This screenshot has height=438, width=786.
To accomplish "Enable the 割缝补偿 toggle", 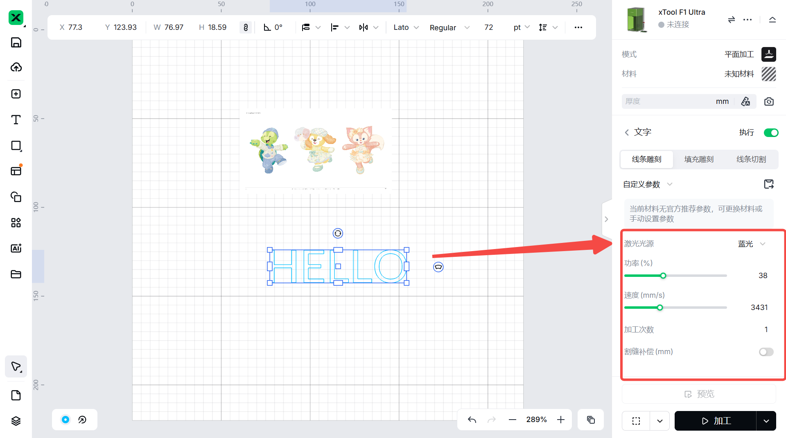I will [x=766, y=352].
